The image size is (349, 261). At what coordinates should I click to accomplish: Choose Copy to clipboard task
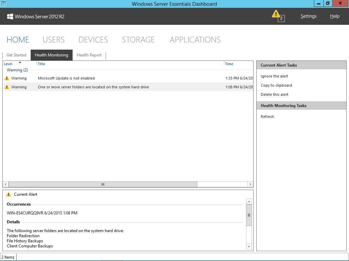click(x=276, y=85)
